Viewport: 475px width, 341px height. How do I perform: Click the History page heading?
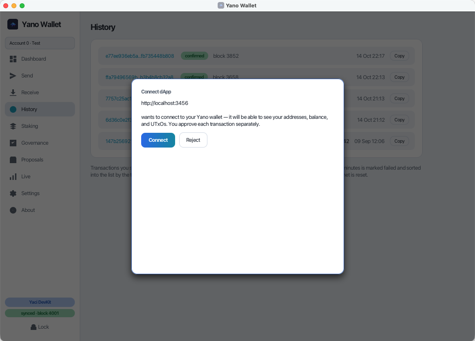point(103,27)
